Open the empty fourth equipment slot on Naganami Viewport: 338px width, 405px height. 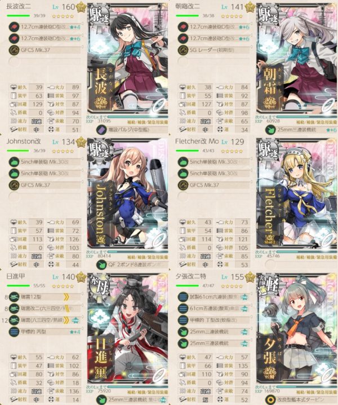coord(45,61)
